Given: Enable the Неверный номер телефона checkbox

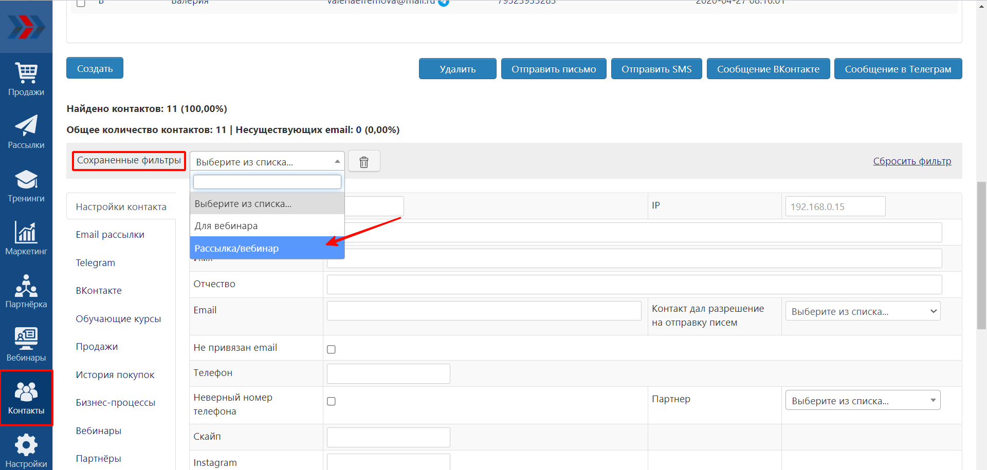Looking at the screenshot, I should (x=332, y=401).
